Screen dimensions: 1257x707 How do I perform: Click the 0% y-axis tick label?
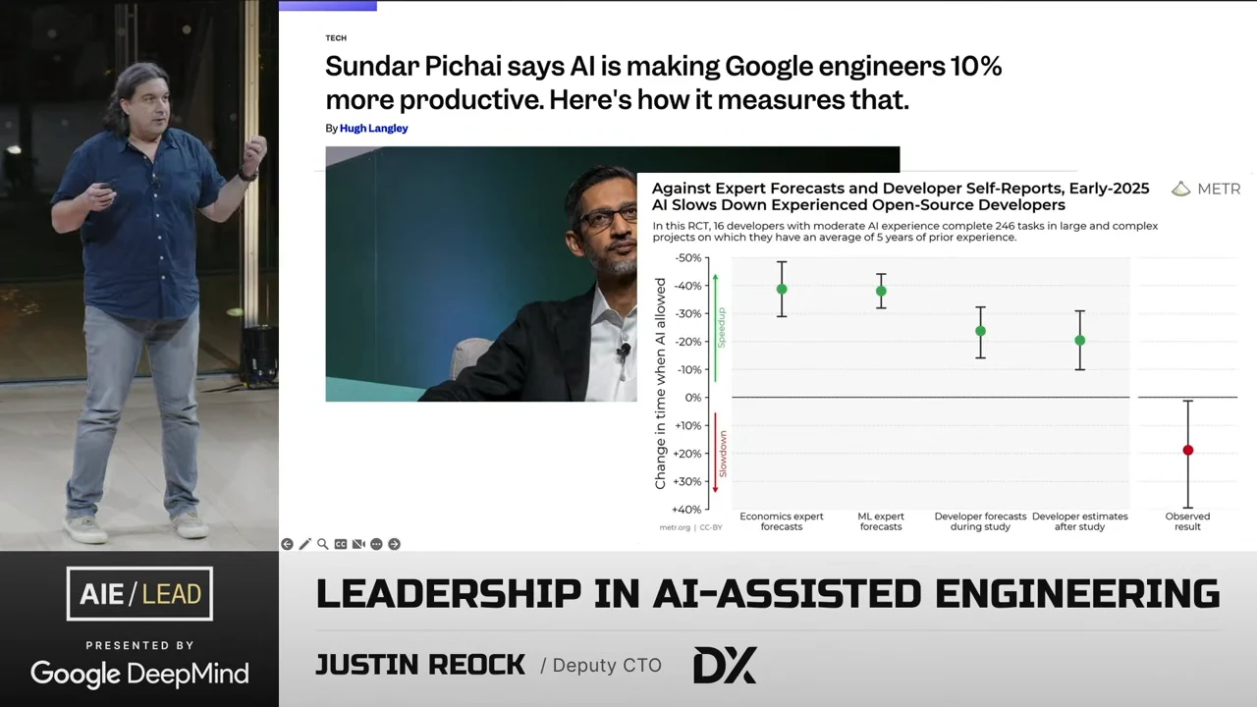(693, 398)
